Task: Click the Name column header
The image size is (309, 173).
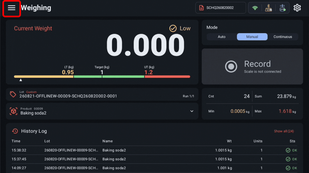Action: [108, 141]
